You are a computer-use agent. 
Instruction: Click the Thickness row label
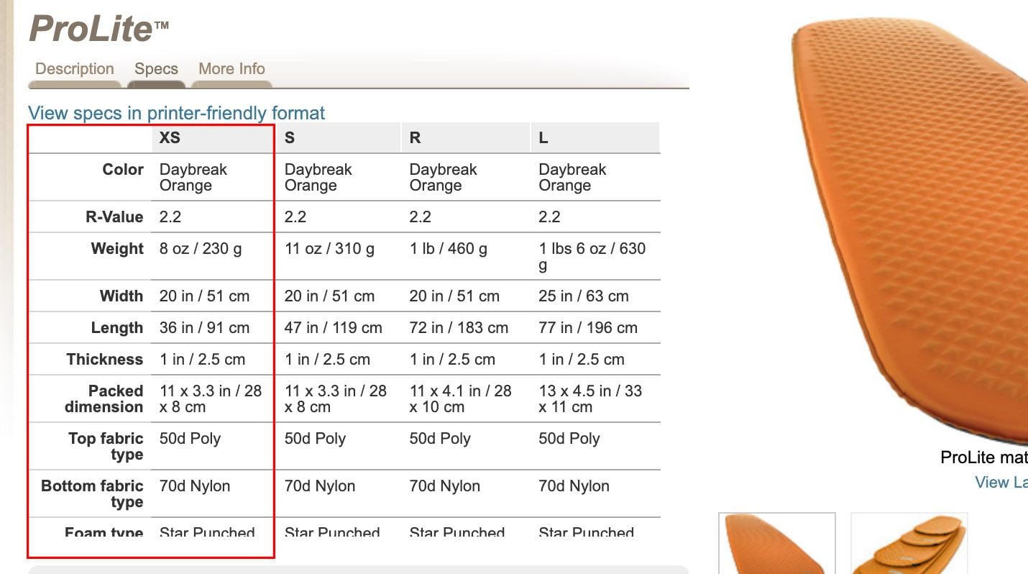(105, 360)
